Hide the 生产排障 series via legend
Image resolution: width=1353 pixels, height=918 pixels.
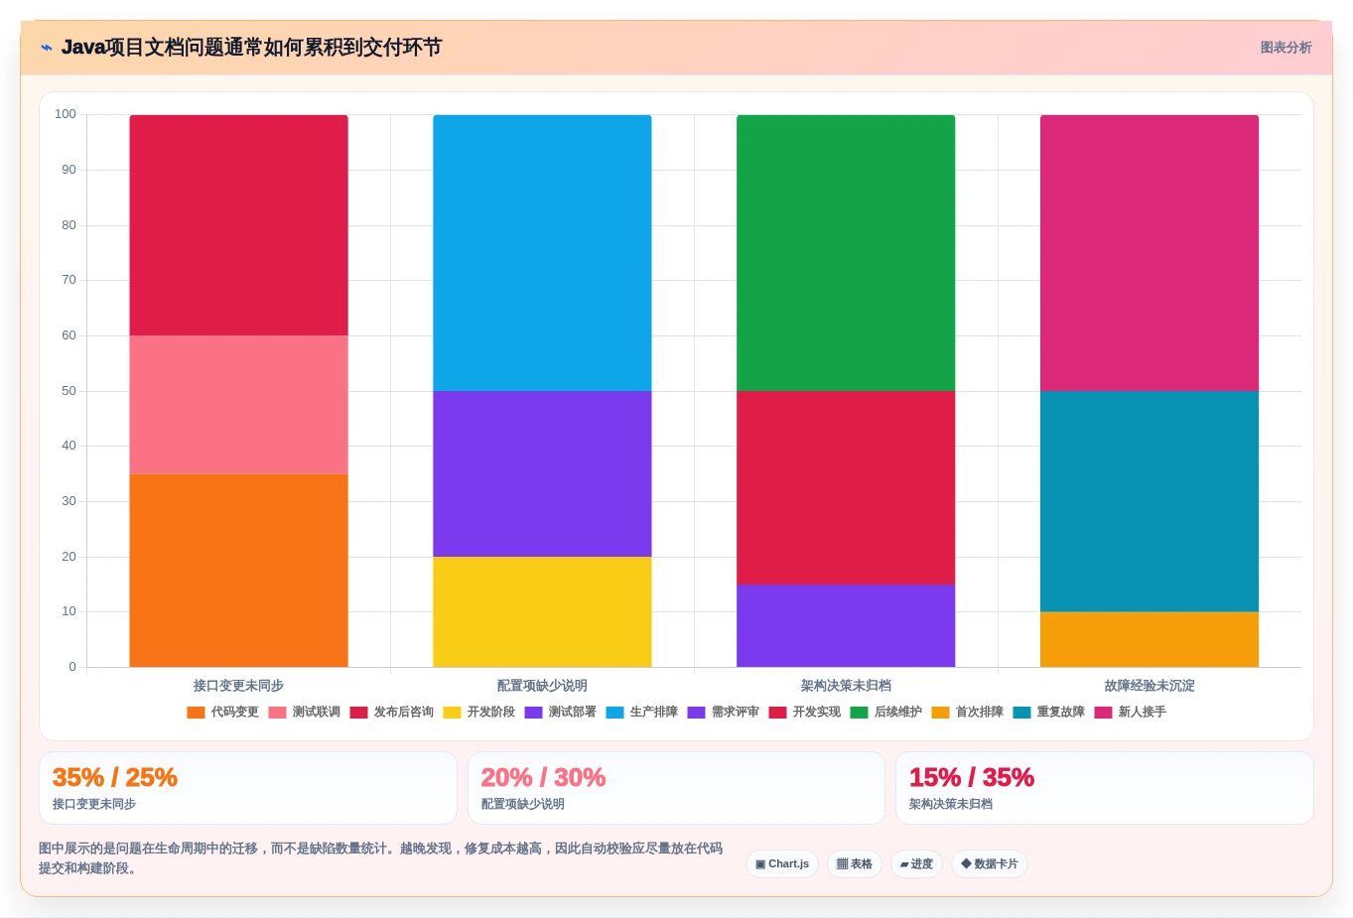[x=641, y=713]
